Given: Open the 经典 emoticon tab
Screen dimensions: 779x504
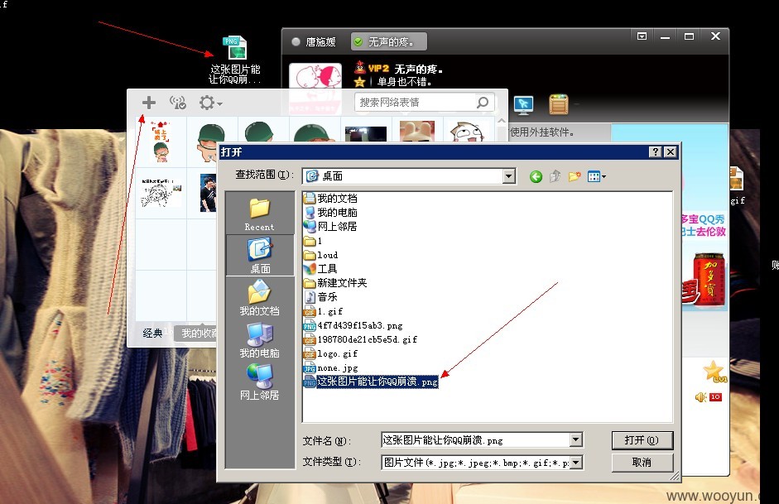Looking at the screenshot, I should click(152, 334).
